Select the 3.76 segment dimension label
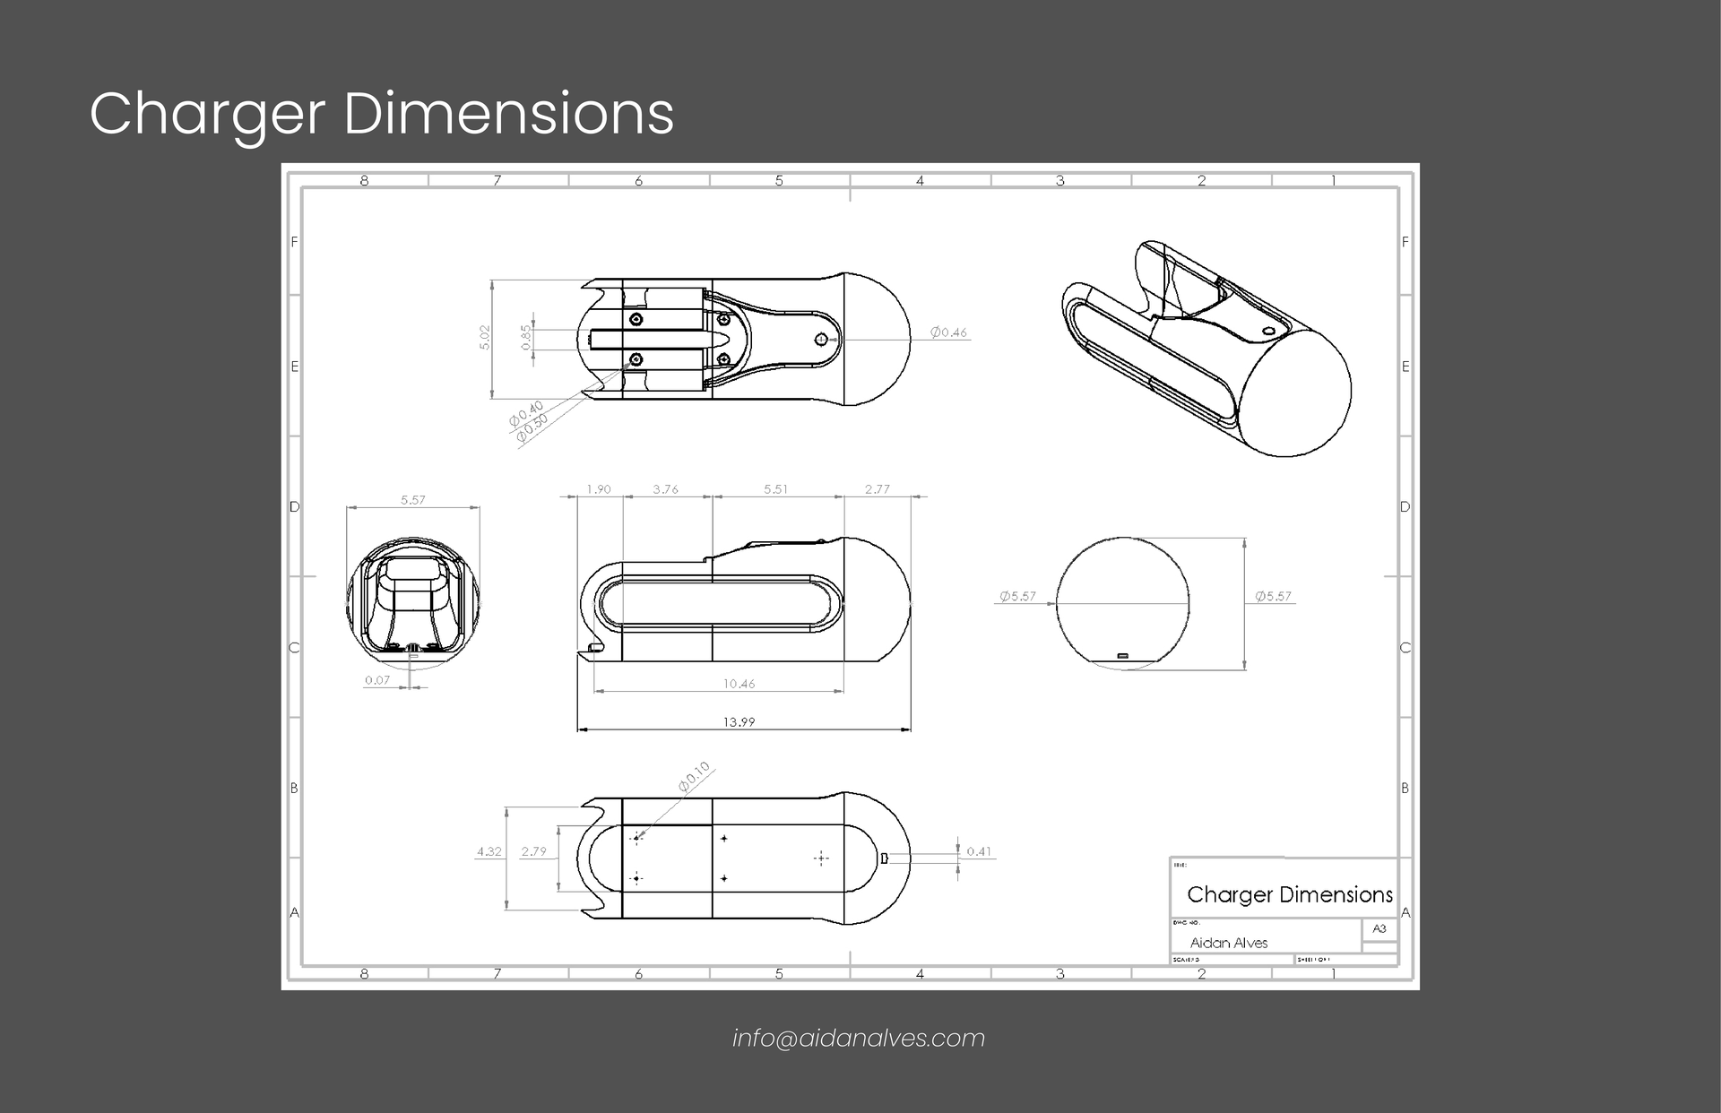The image size is (1721, 1113). (x=665, y=489)
